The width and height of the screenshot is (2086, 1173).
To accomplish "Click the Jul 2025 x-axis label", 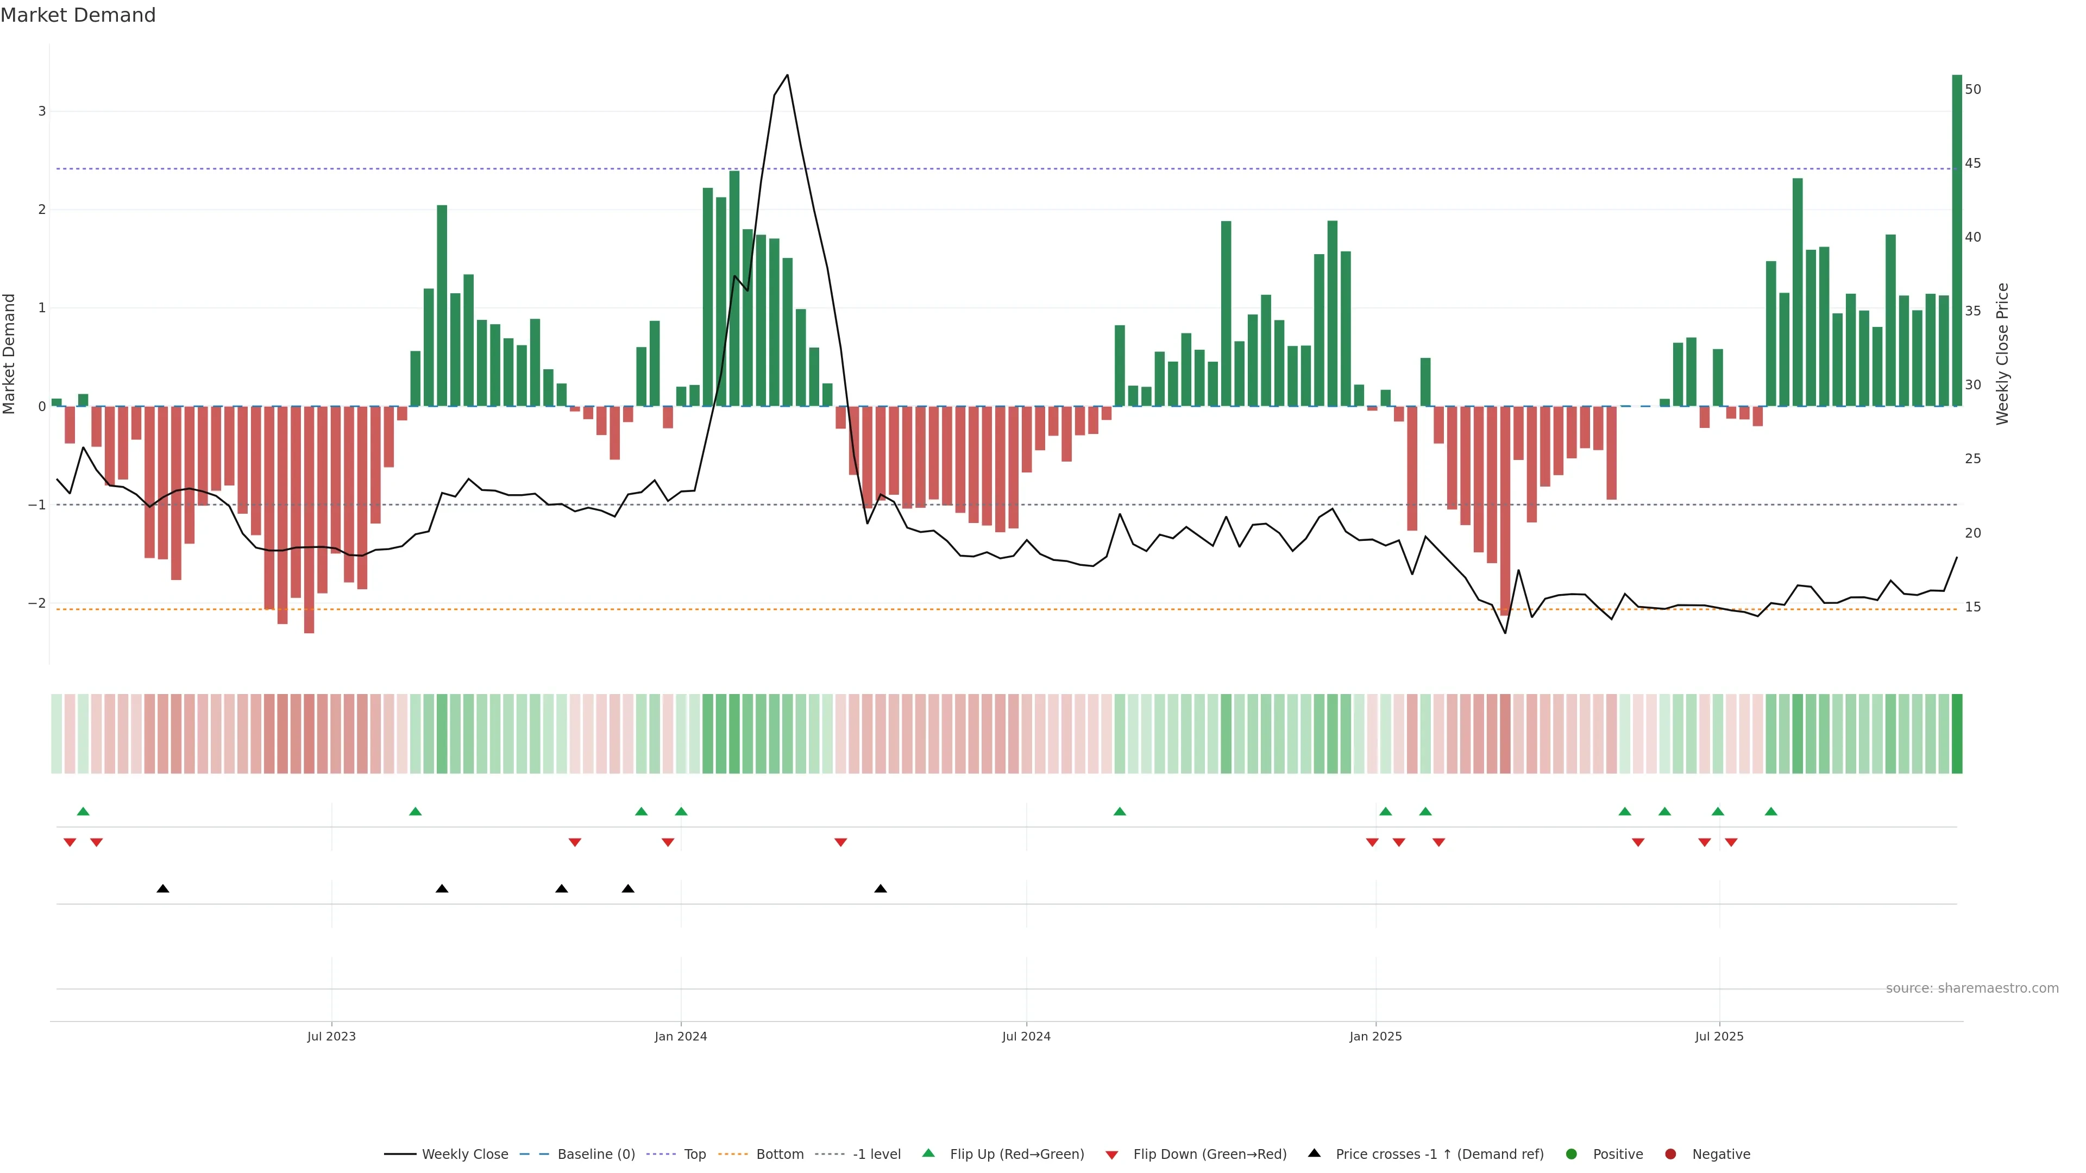I will tap(1719, 1036).
